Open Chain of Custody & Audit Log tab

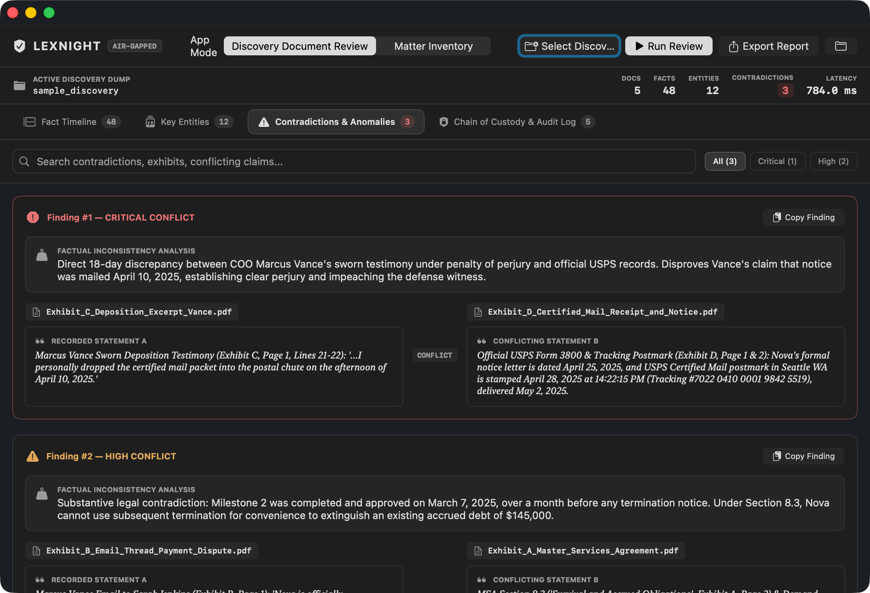tap(517, 122)
